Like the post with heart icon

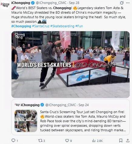(x=67, y=140)
